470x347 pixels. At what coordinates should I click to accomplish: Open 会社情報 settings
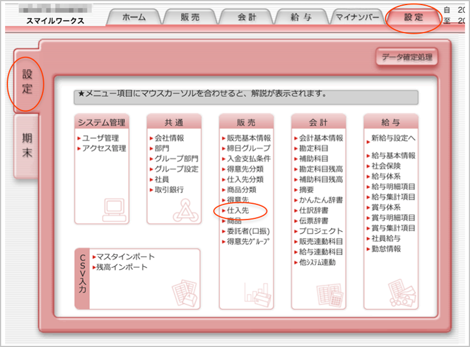pyautogui.click(x=169, y=138)
